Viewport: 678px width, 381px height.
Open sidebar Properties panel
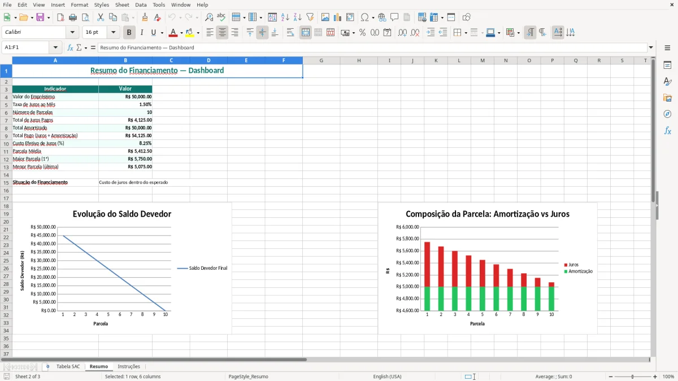(x=667, y=65)
